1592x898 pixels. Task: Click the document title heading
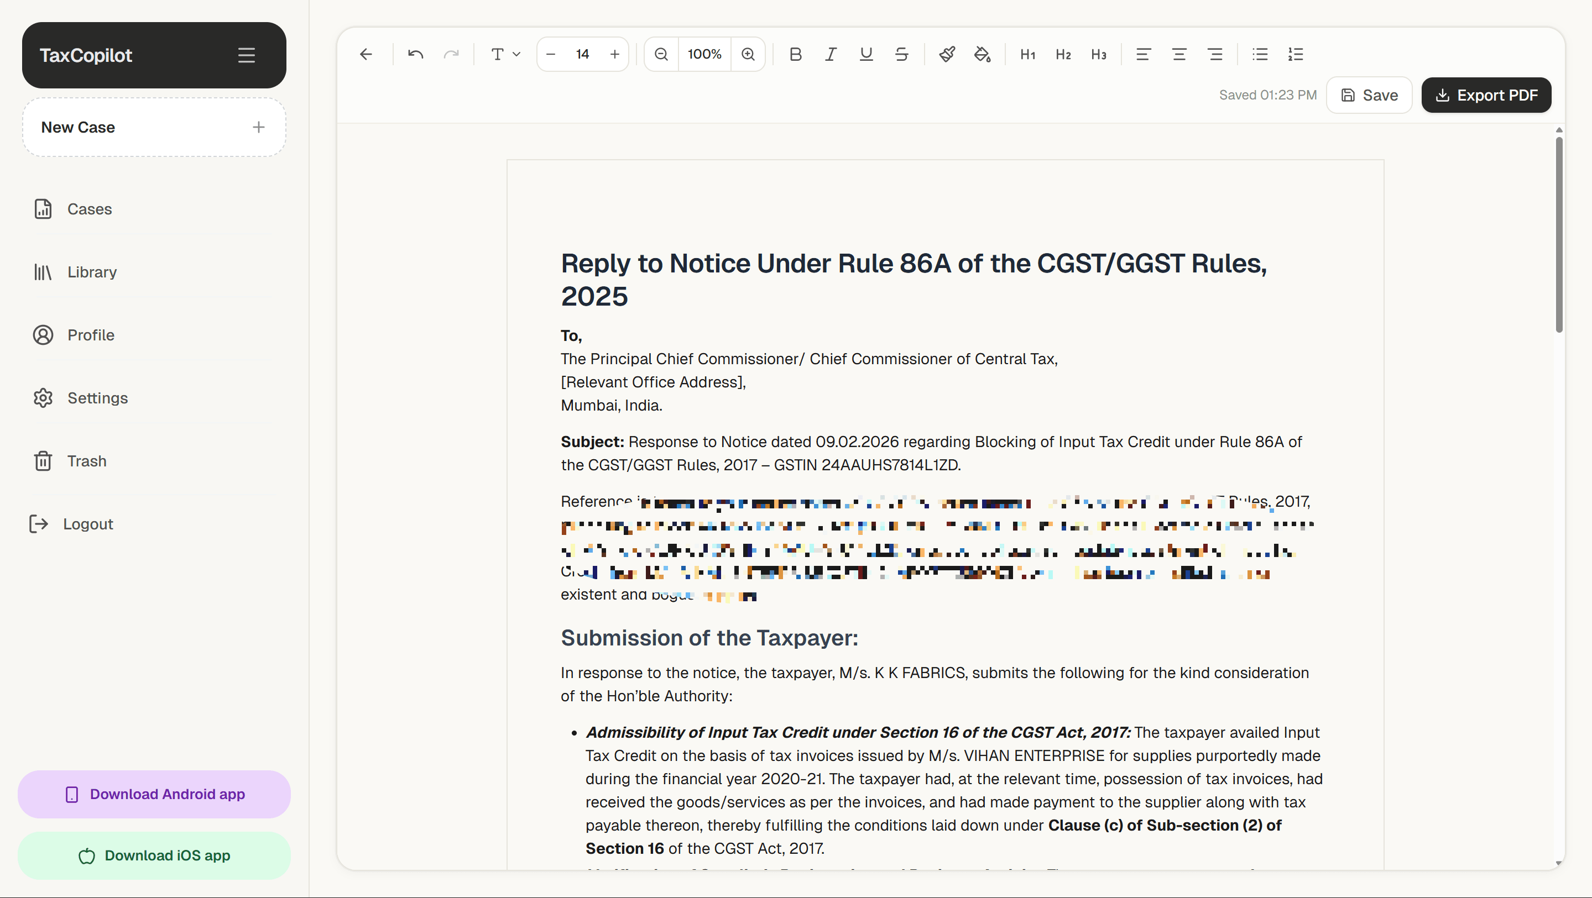[914, 280]
